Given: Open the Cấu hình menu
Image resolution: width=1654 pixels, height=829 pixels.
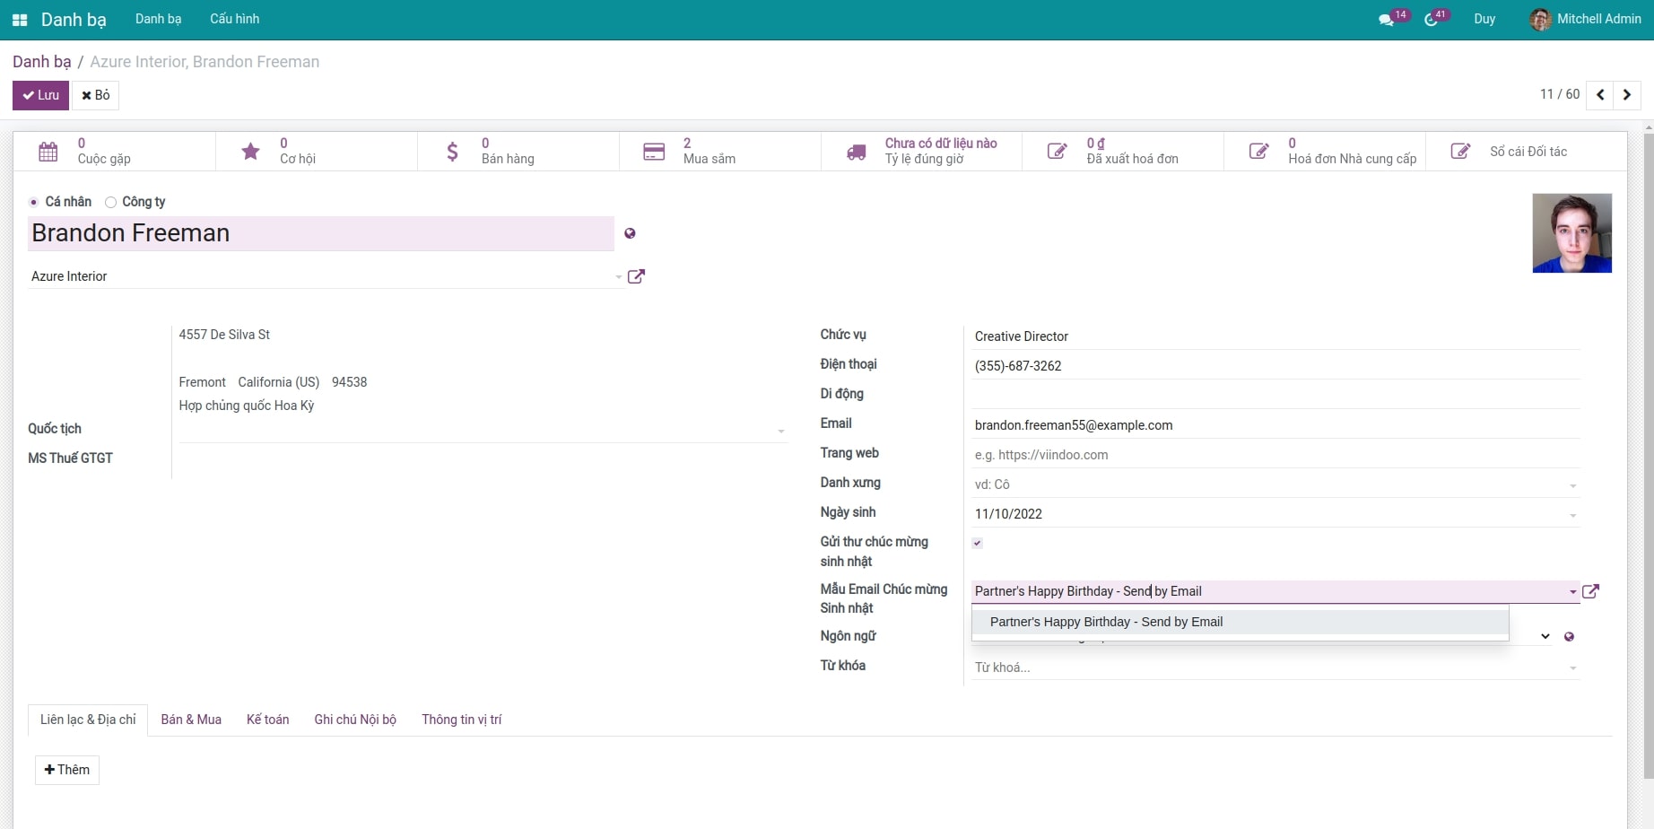Looking at the screenshot, I should coord(234,19).
